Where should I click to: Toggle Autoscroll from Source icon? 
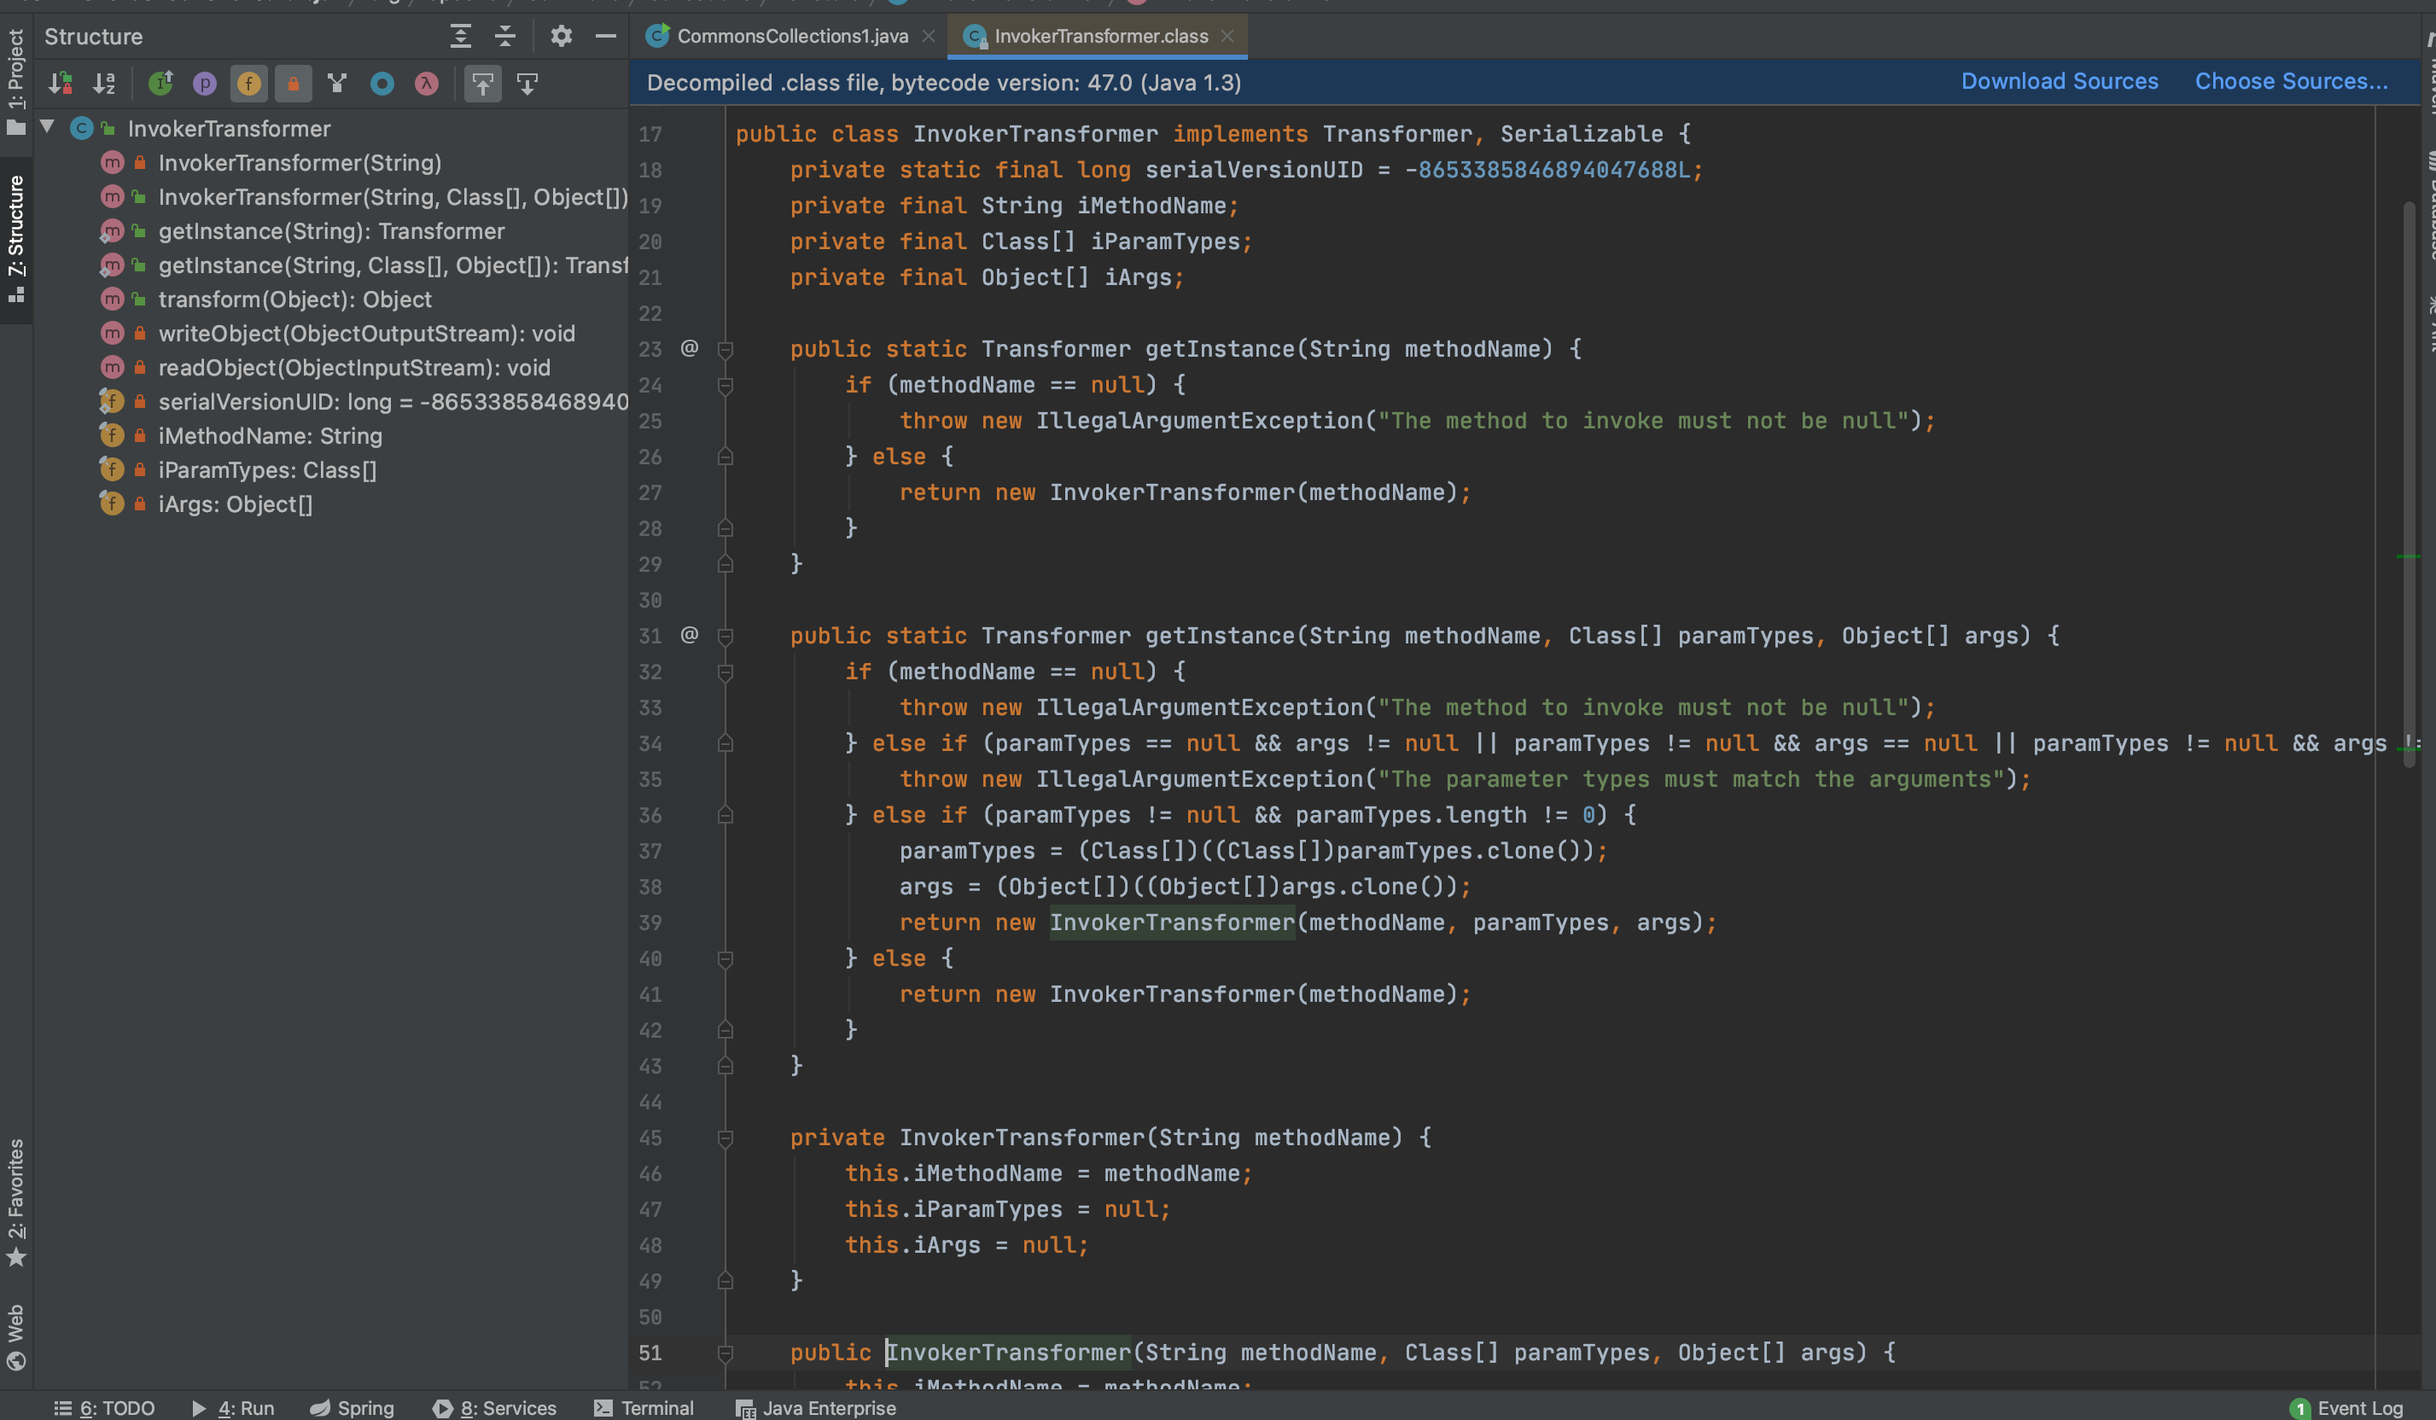click(x=527, y=84)
